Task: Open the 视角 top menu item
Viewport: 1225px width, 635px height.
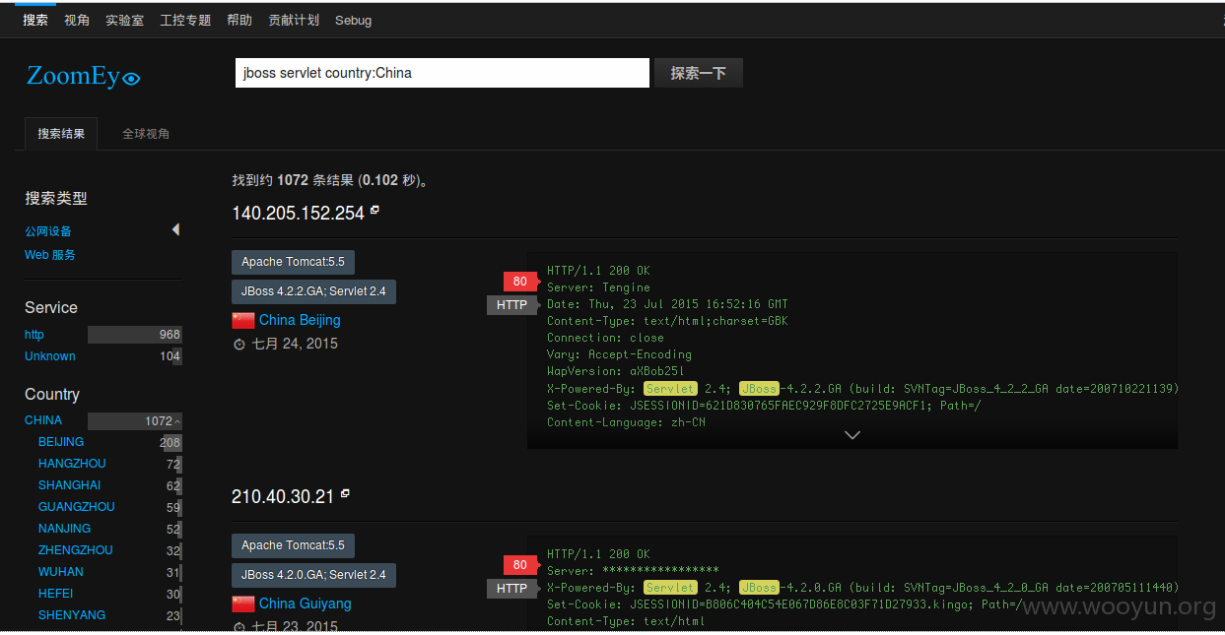Action: click(x=77, y=20)
